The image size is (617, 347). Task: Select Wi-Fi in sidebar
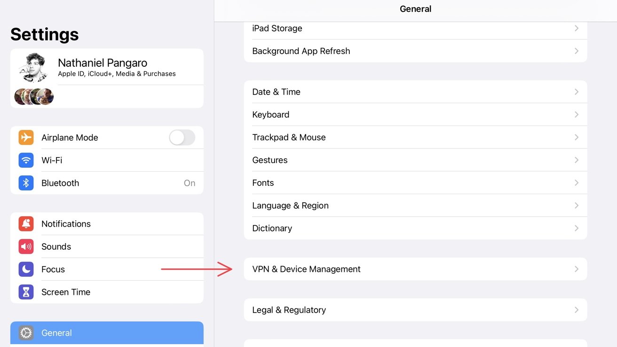(107, 160)
